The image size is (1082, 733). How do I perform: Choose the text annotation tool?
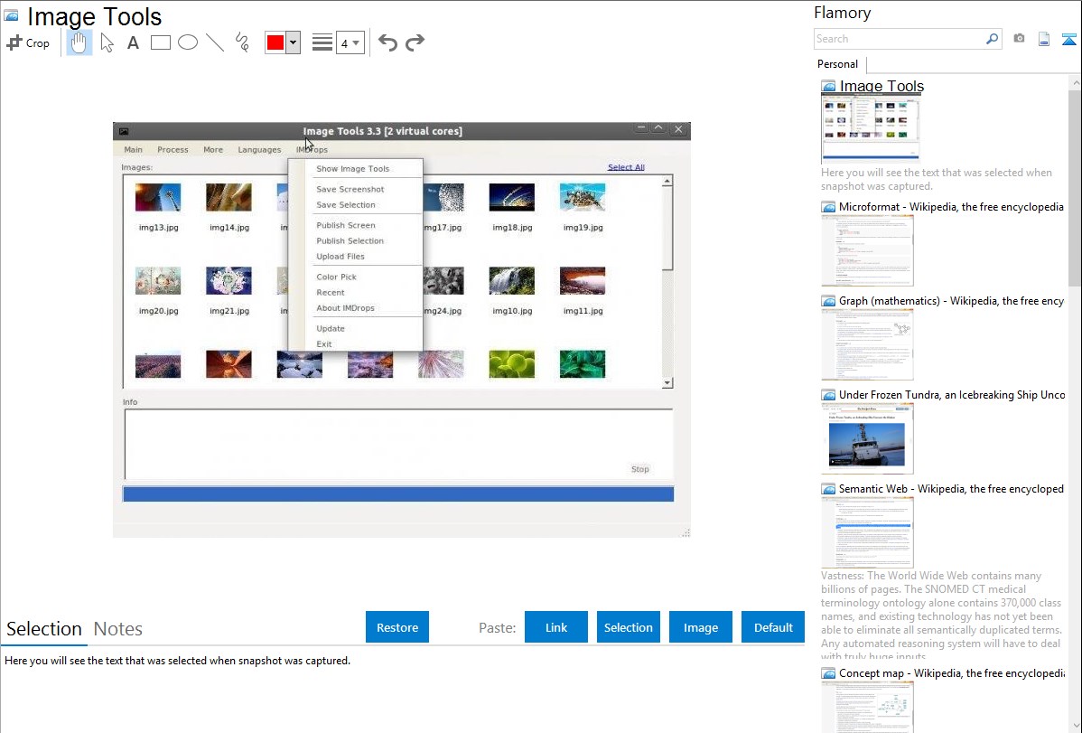(x=133, y=42)
